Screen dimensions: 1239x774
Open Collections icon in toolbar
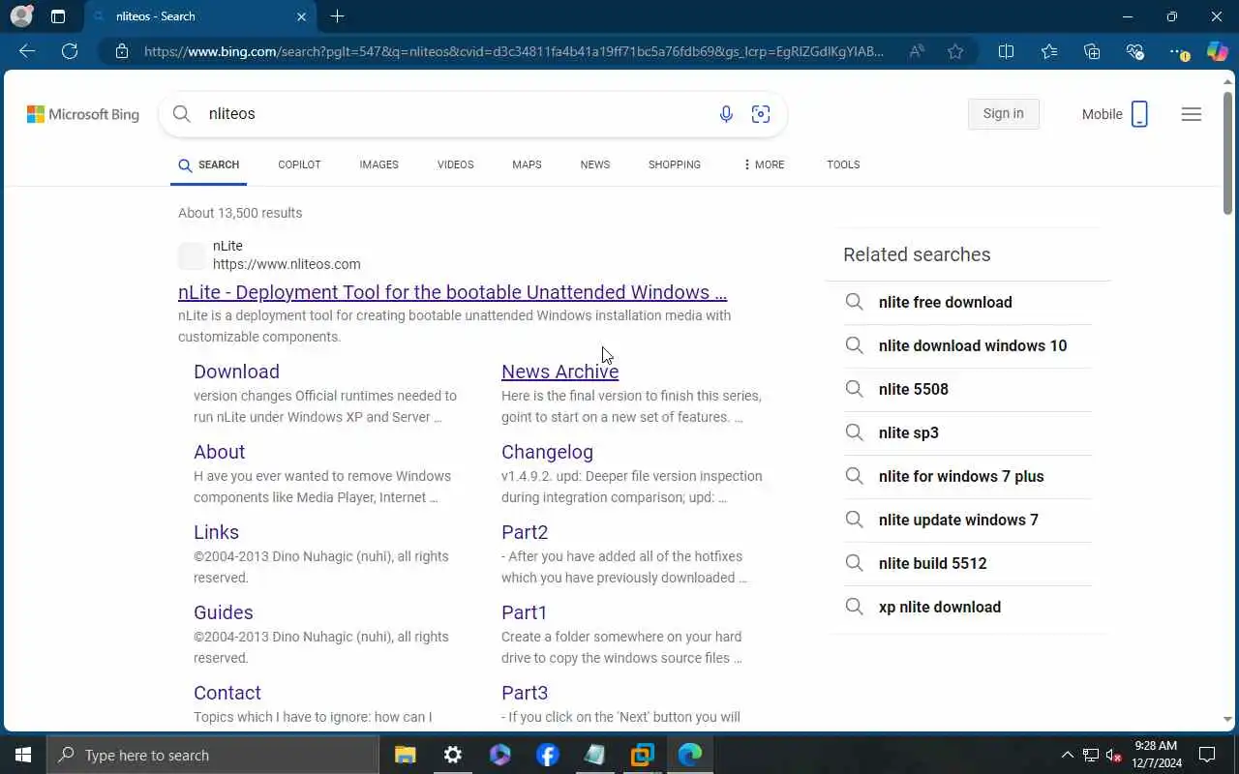[x=1092, y=51]
